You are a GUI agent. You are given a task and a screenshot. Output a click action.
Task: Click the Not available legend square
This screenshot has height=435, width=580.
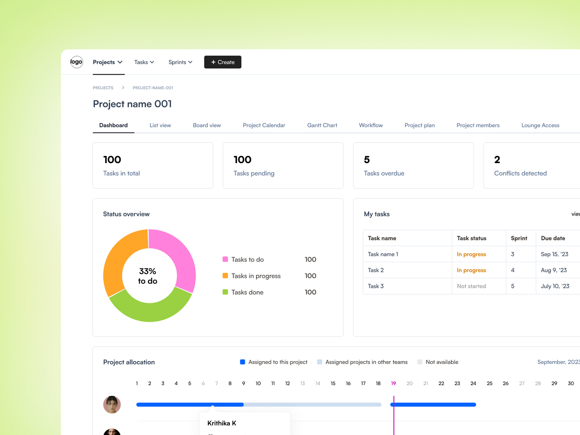419,362
